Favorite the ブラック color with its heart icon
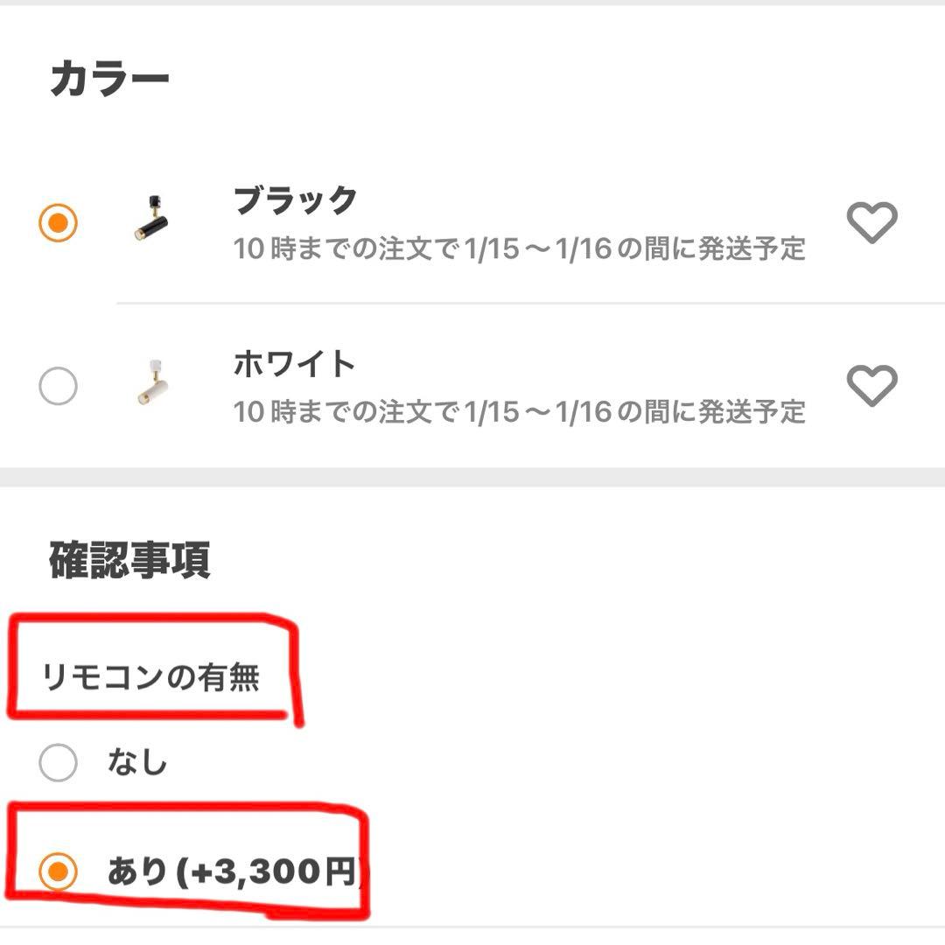The width and height of the screenshot is (945, 945). pos(871,222)
